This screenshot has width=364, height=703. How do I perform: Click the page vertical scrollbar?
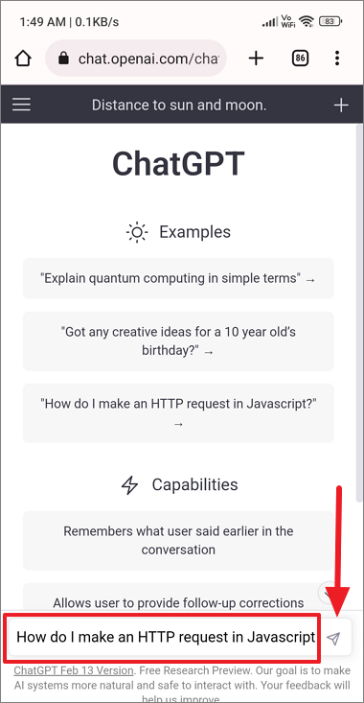click(359, 314)
